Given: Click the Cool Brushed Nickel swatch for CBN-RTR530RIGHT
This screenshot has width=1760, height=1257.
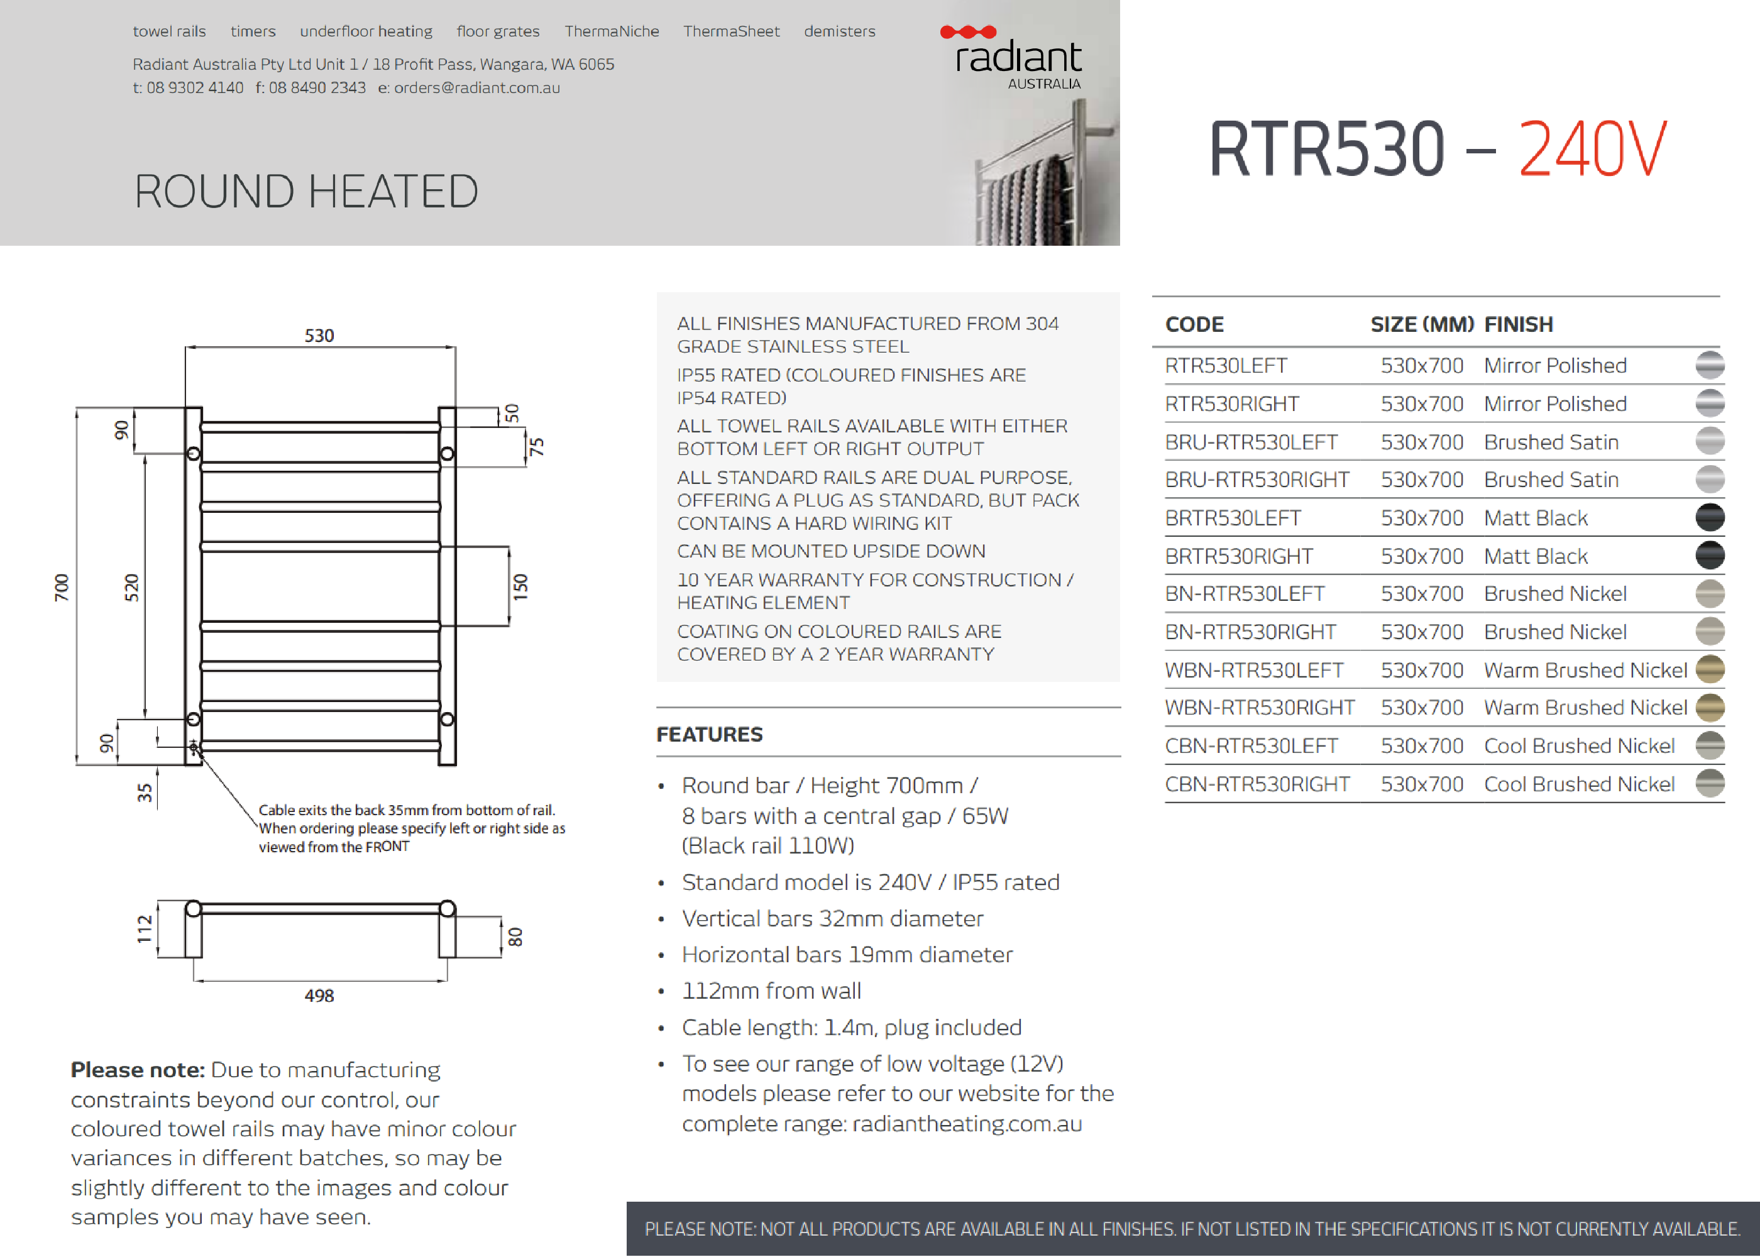Looking at the screenshot, I should click(1709, 783).
